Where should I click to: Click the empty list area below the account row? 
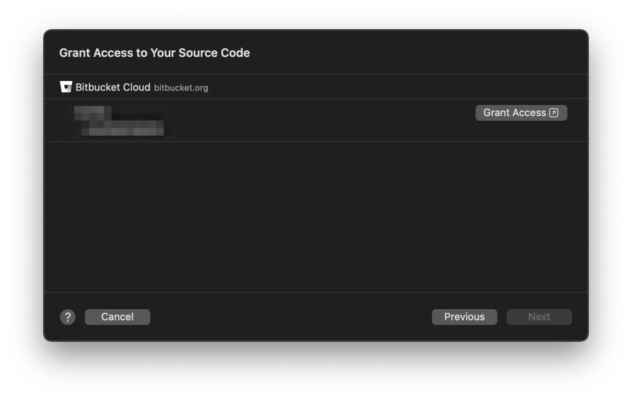pos(316,217)
